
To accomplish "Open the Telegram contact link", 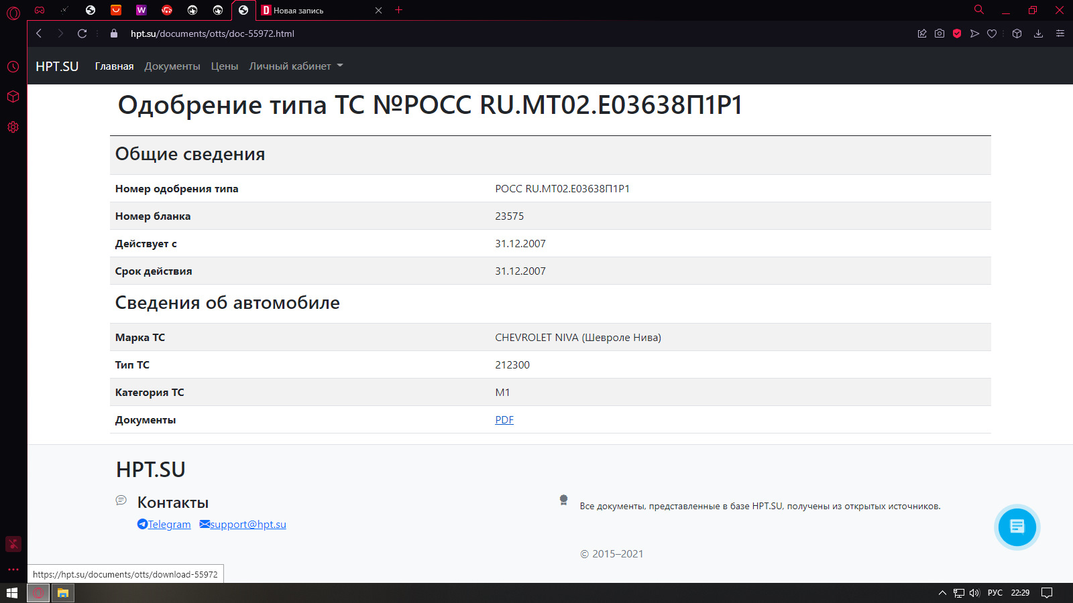I will [x=164, y=525].
